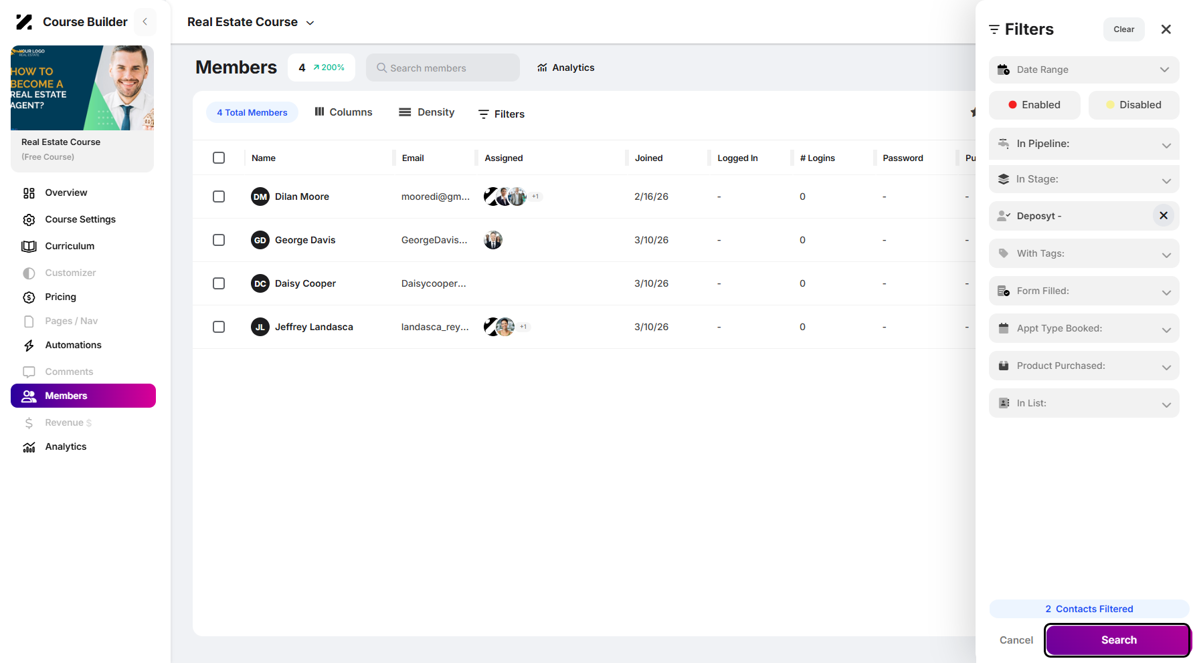Click George Davis's assigned user avatar

pyautogui.click(x=493, y=240)
